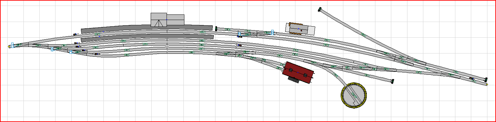Select the upper curved station platform
This screenshot has width=496, height=122.
click(147, 29)
